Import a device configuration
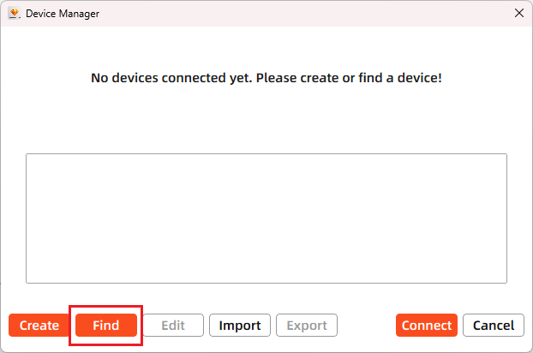 240,326
